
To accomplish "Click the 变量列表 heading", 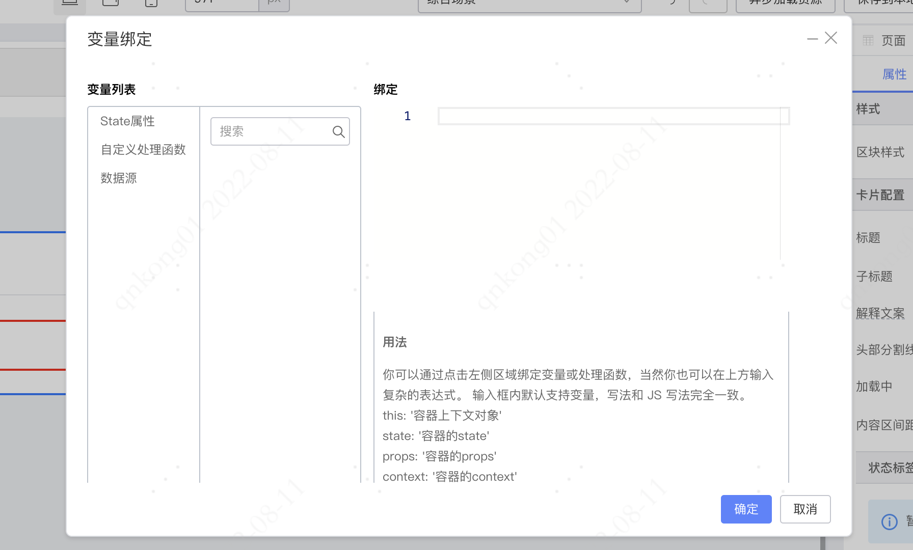I will [112, 90].
